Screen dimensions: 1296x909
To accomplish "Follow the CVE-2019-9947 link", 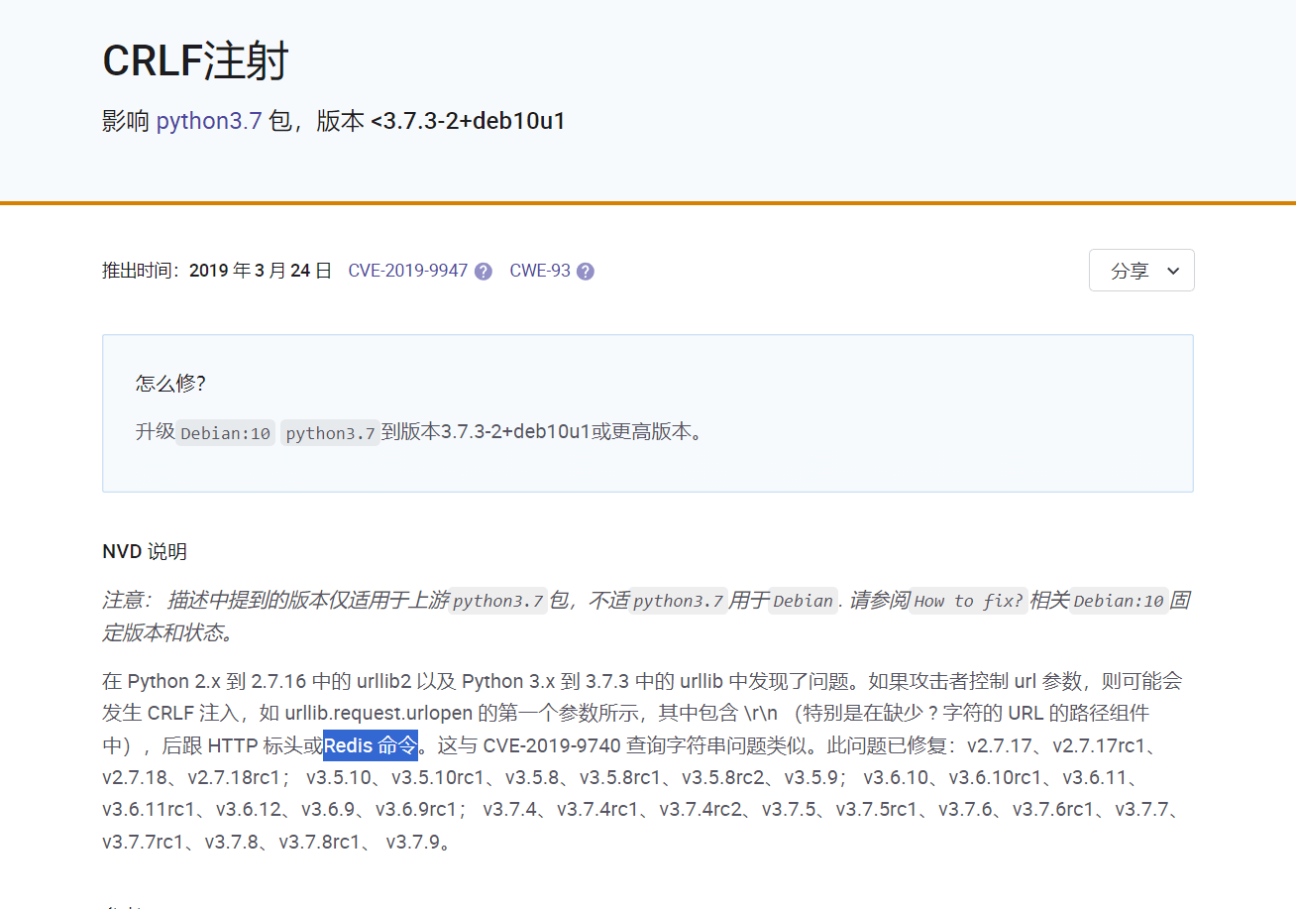I will (x=408, y=270).
